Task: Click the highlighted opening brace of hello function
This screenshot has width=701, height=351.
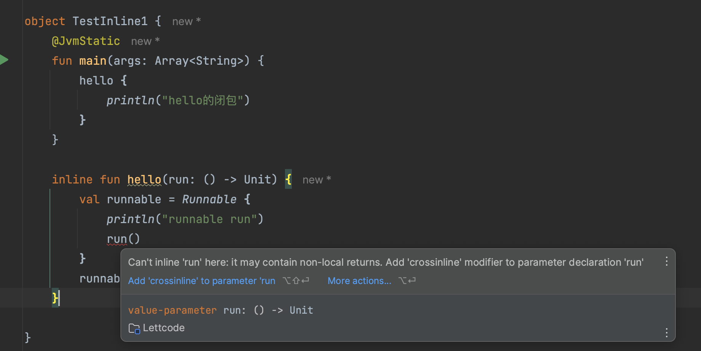Action: point(288,179)
